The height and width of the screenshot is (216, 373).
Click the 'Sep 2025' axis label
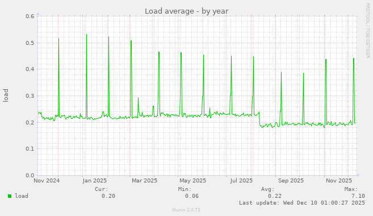click(x=291, y=181)
